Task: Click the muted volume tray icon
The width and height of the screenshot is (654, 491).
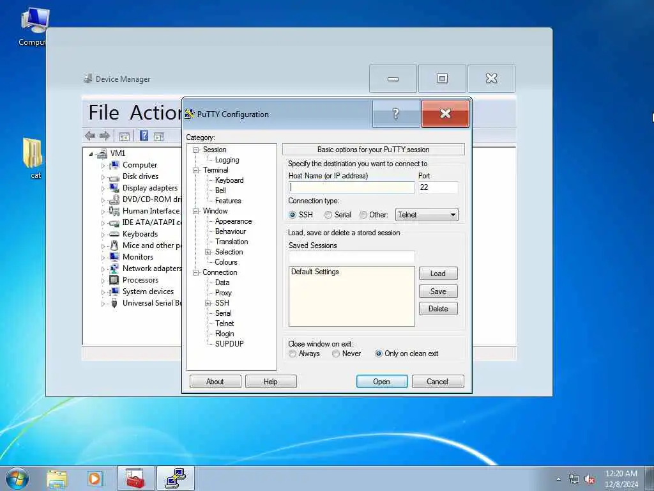Action: pos(589,479)
